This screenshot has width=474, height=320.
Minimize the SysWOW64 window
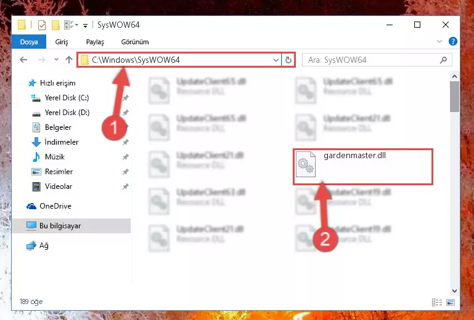[x=390, y=25]
